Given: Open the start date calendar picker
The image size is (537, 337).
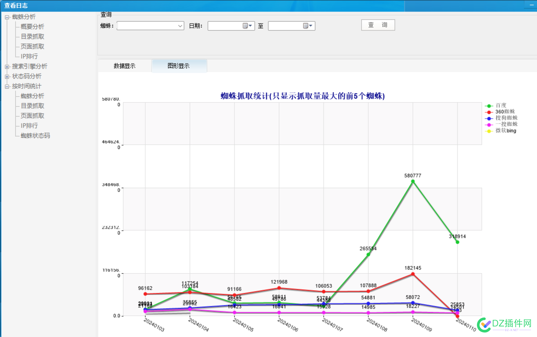Looking at the screenshot, I should point(247,26).
